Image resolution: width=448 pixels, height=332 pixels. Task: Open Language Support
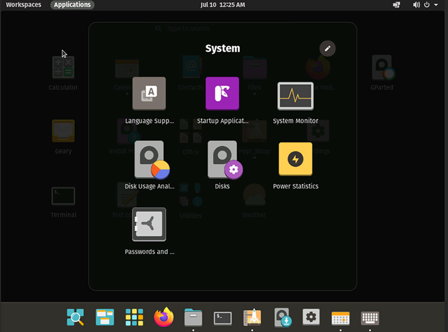(x=149, y=94)
